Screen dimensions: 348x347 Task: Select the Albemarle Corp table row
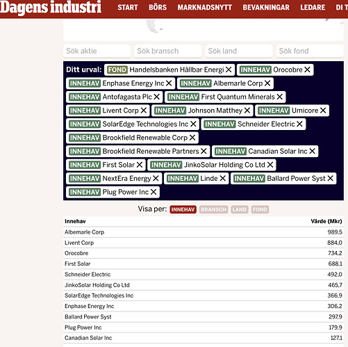204,232
